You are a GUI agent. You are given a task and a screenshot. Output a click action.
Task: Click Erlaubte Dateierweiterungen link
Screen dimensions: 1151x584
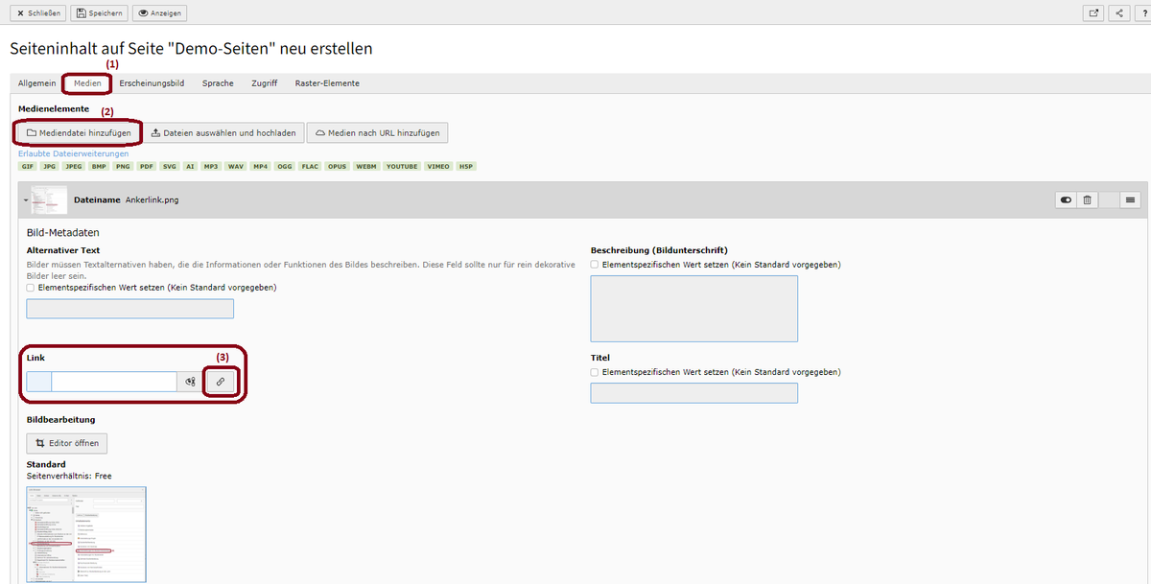pos(73,153)
